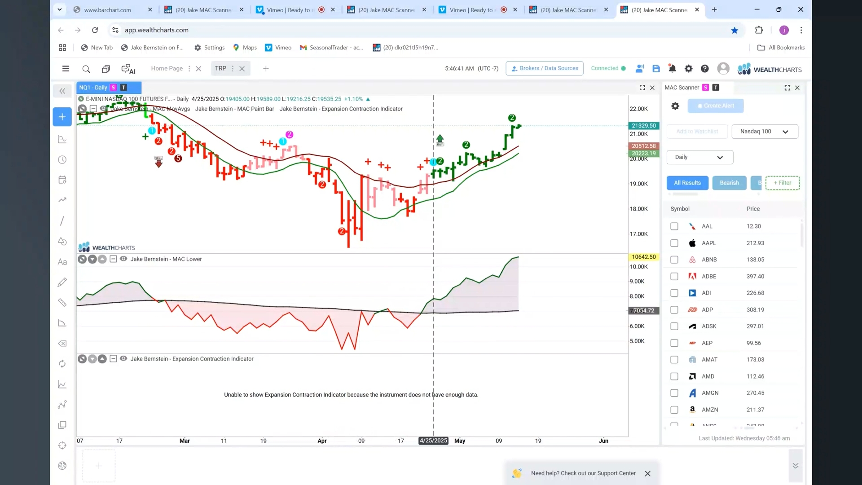Toggle visibility eye of MAC Lower indicator
The width and height of the screenshot is (862, 485).
tap(123, 259)
